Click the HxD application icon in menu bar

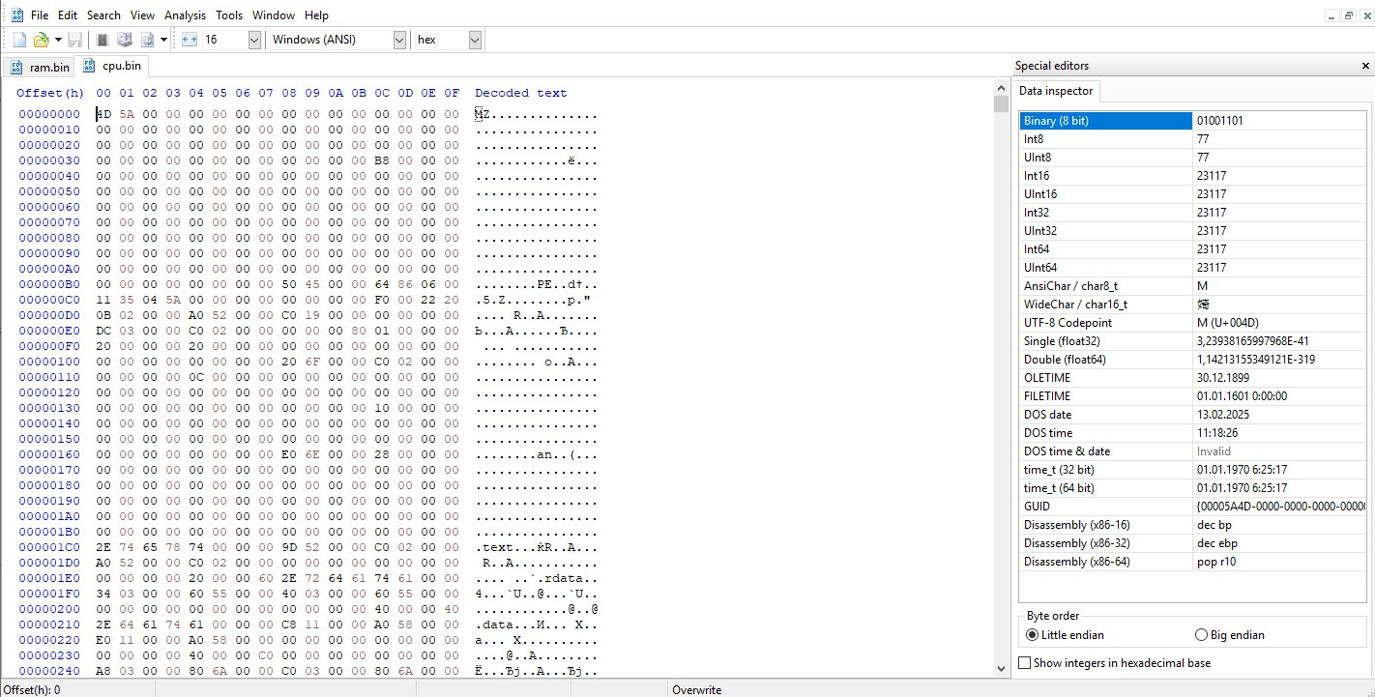click(x=16, y=15)
